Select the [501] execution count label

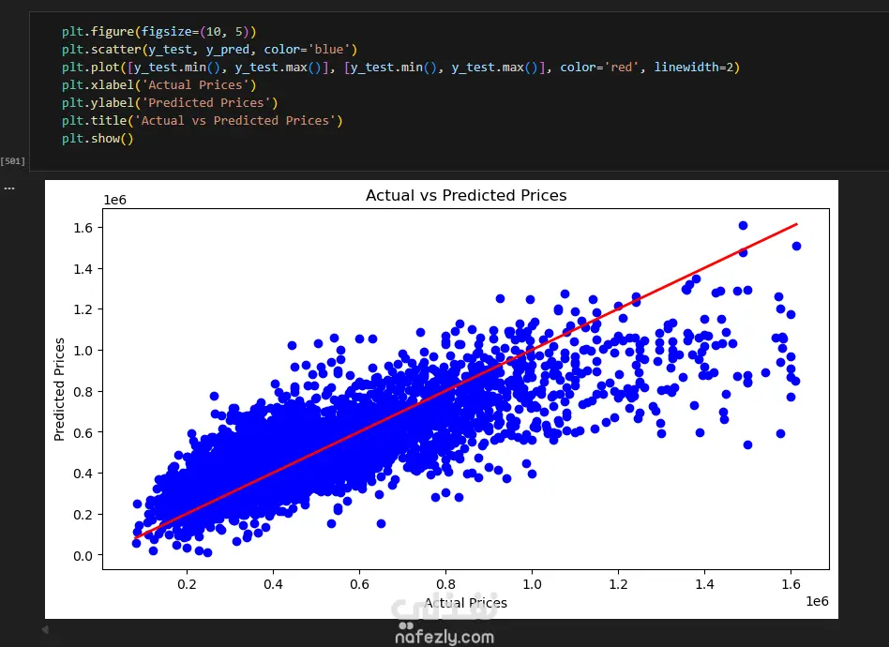(x=13, y=161)
